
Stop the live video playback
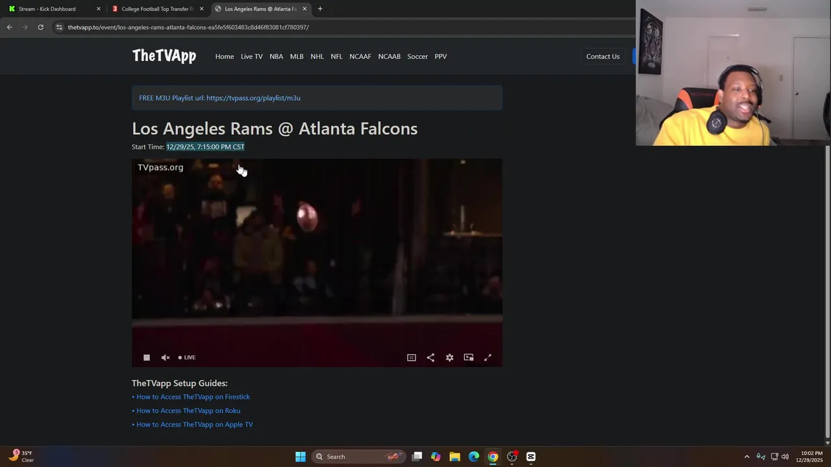point(147,357)
